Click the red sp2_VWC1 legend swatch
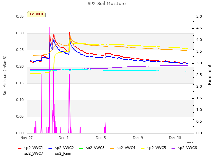Viewport: 214px width, 160px height. (x=20, y=148)
